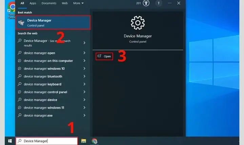Open the three-dots options menu
This screenshot has width=244, height=145.
169,3
